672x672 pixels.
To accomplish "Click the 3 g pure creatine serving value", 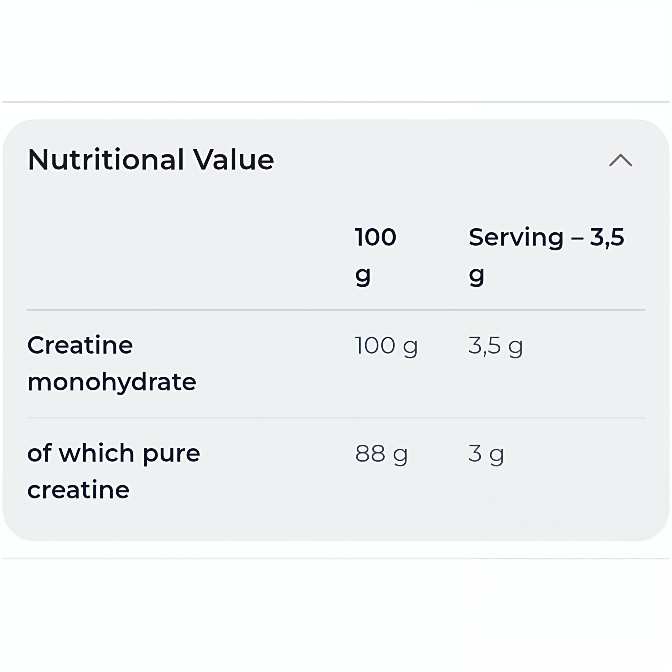I will tap(486, 454).
